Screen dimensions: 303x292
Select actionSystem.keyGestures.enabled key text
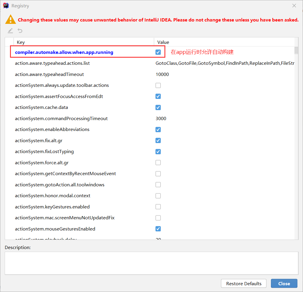click(52, 207)
